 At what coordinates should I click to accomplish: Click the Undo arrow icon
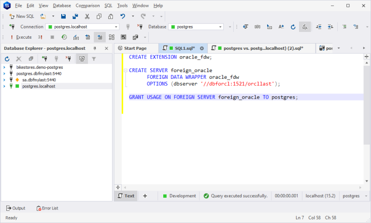pyautogui.click(x=123, y=16)
